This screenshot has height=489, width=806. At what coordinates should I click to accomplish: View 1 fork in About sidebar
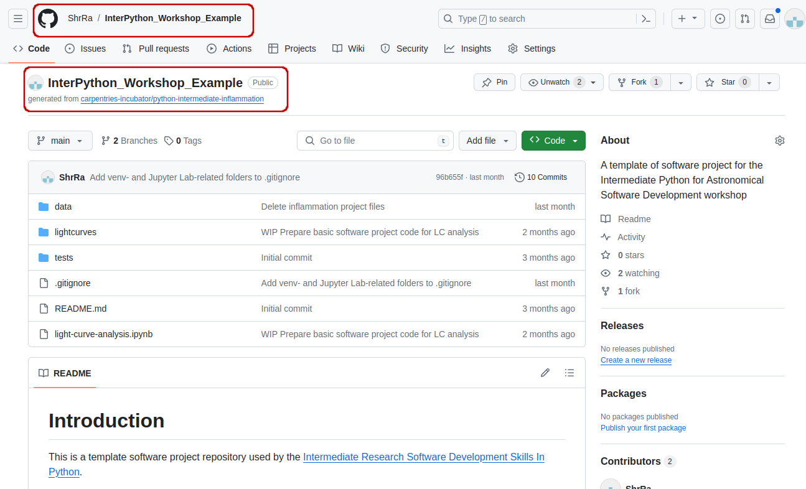tap(621, 291)
